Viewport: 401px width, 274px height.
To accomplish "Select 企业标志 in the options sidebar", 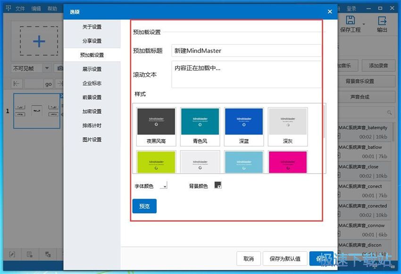I will tap(92, 83).
